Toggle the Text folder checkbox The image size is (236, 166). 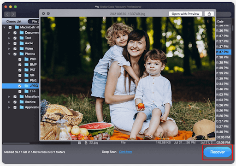pos(15,38)
